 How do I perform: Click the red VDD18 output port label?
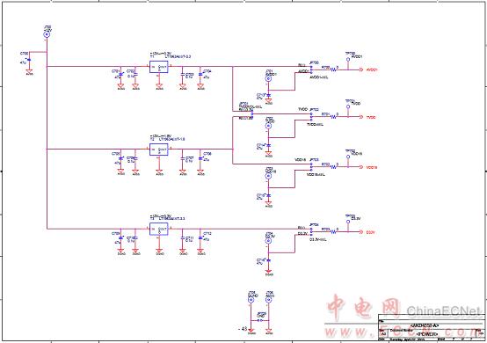click(x=372, y=167)
